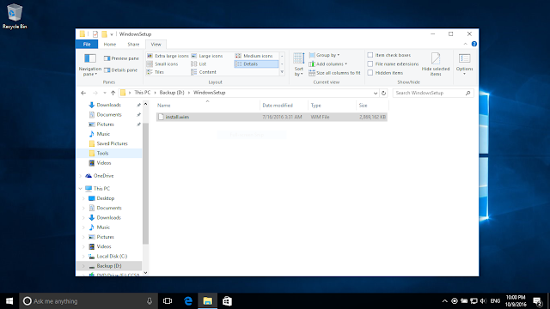Enable Item check boxes
Image resolution: width=550 pixels, height=309 pixels.
[x=370, y=55]
